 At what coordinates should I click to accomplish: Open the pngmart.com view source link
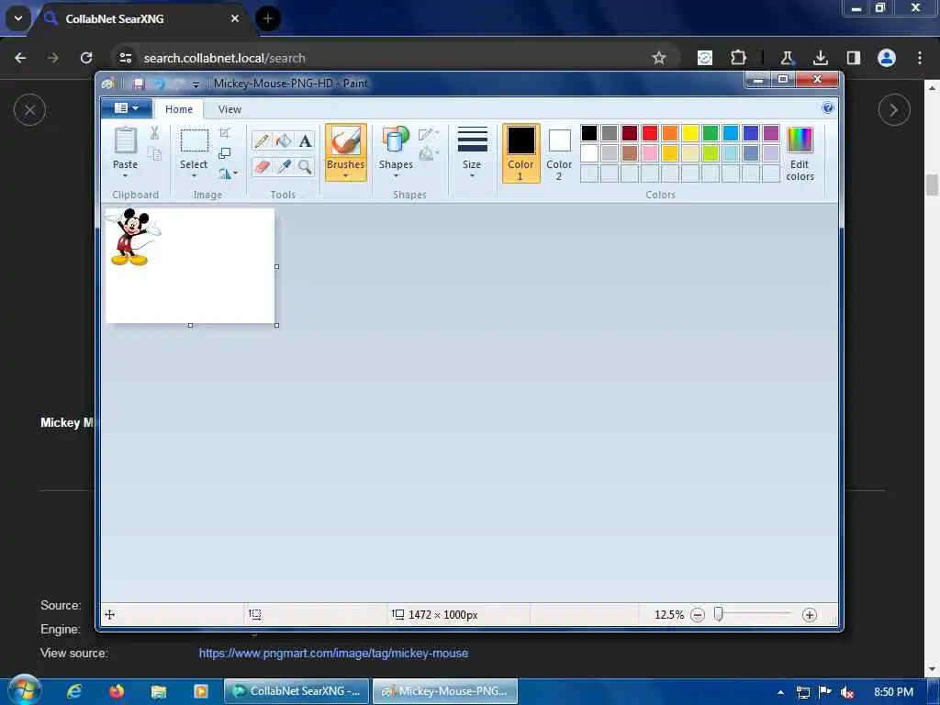333,654
